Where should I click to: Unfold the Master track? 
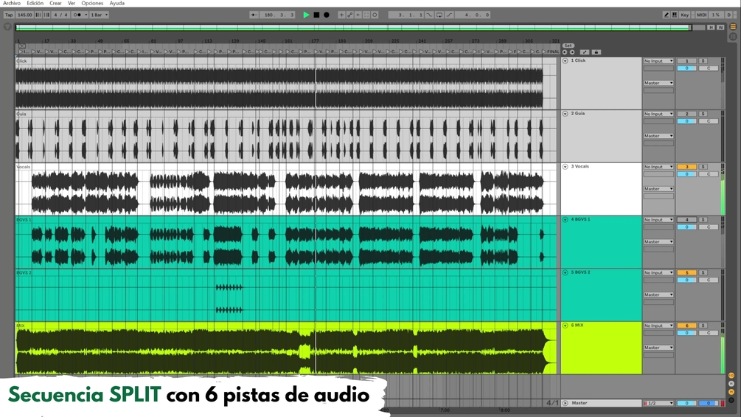566,403
